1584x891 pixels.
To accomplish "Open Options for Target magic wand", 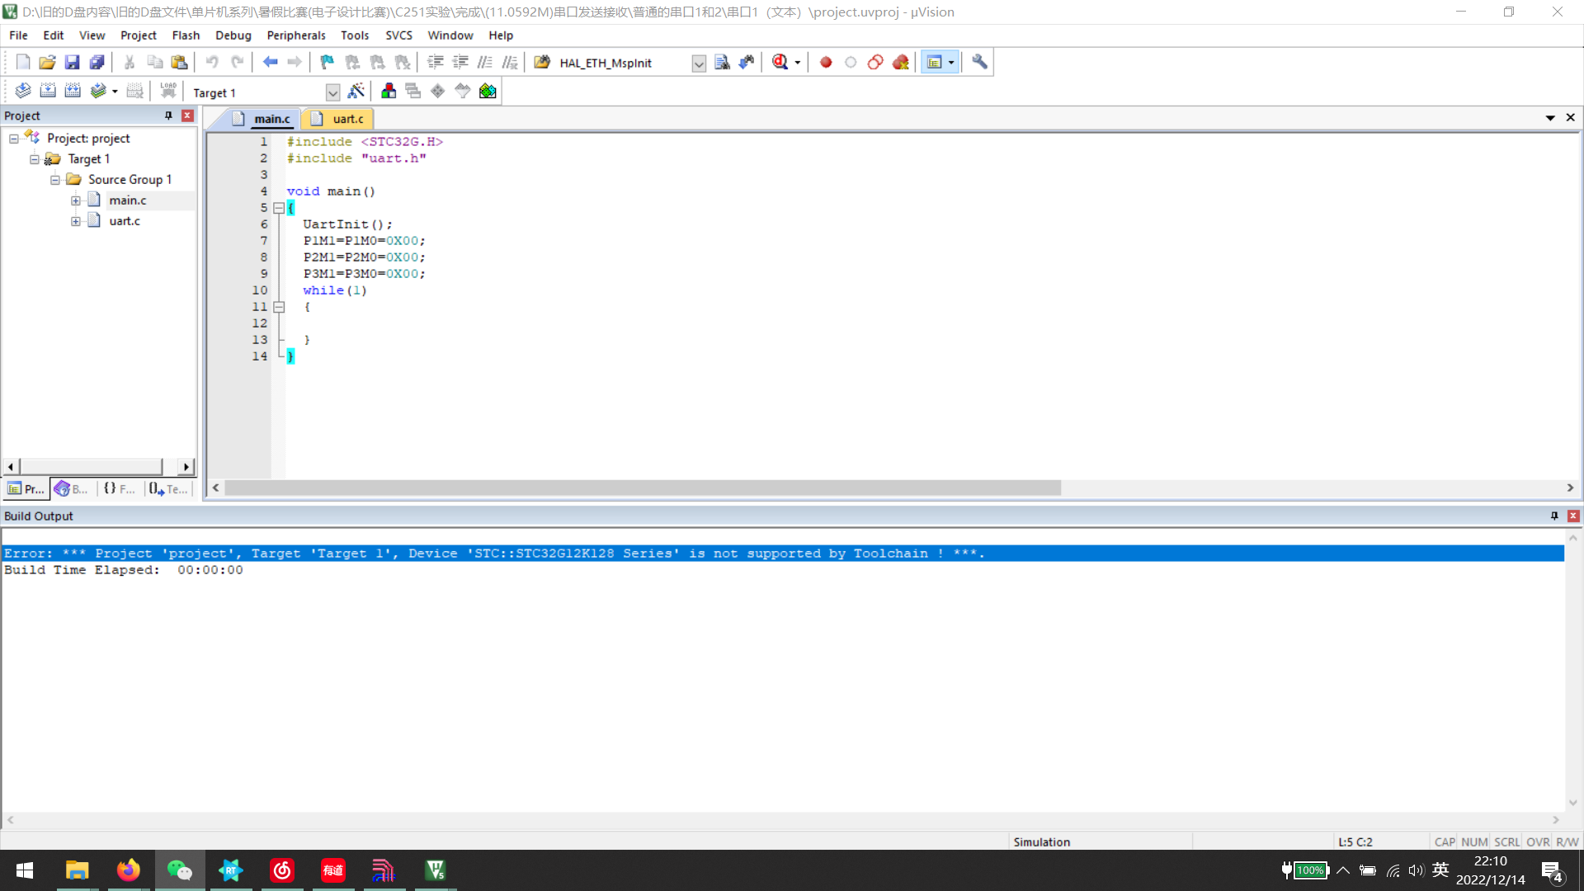I will pyautogui.click(x=356, y=91).
